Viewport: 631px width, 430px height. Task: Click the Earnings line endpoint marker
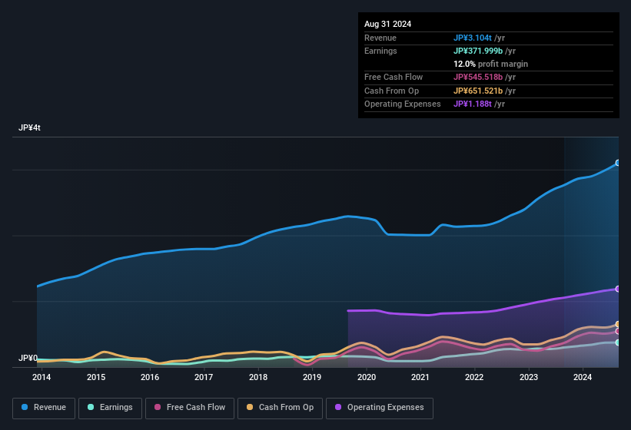coord(617,342)
